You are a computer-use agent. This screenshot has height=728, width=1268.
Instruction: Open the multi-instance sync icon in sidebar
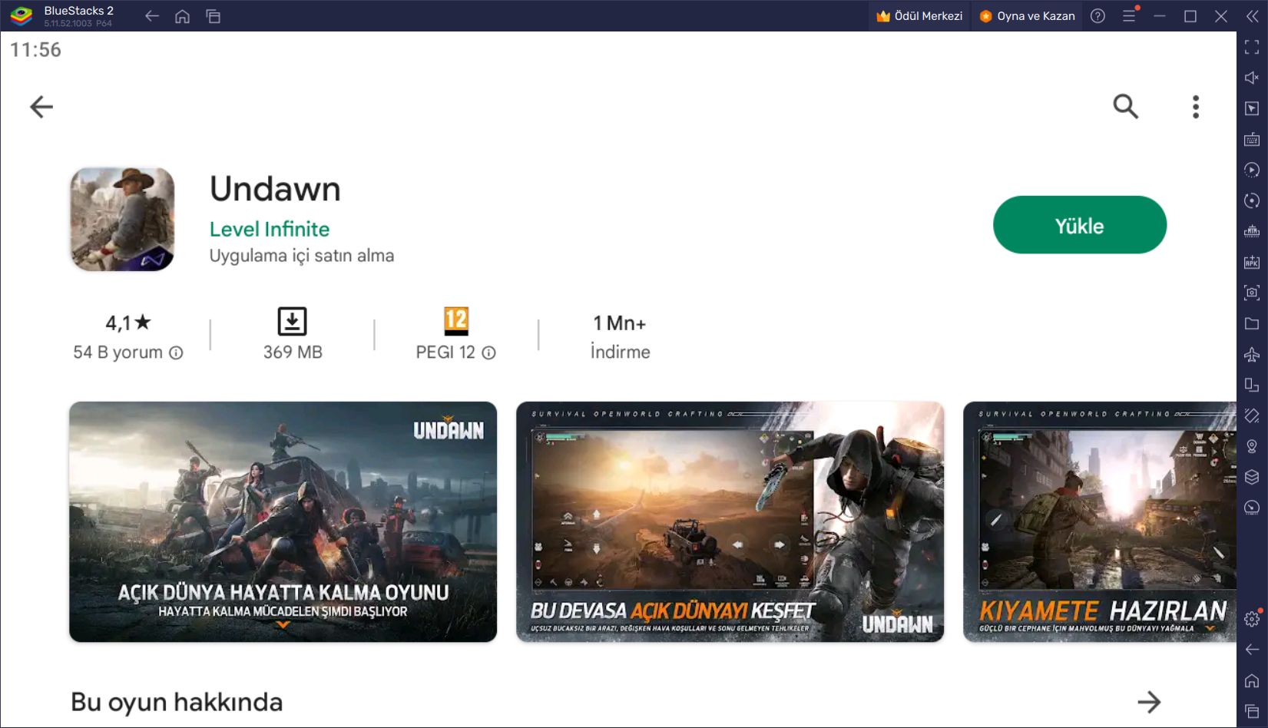pos(1252,231)
